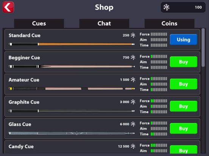
Task: Buy the Glass Cue
Action: click(184, 128)
